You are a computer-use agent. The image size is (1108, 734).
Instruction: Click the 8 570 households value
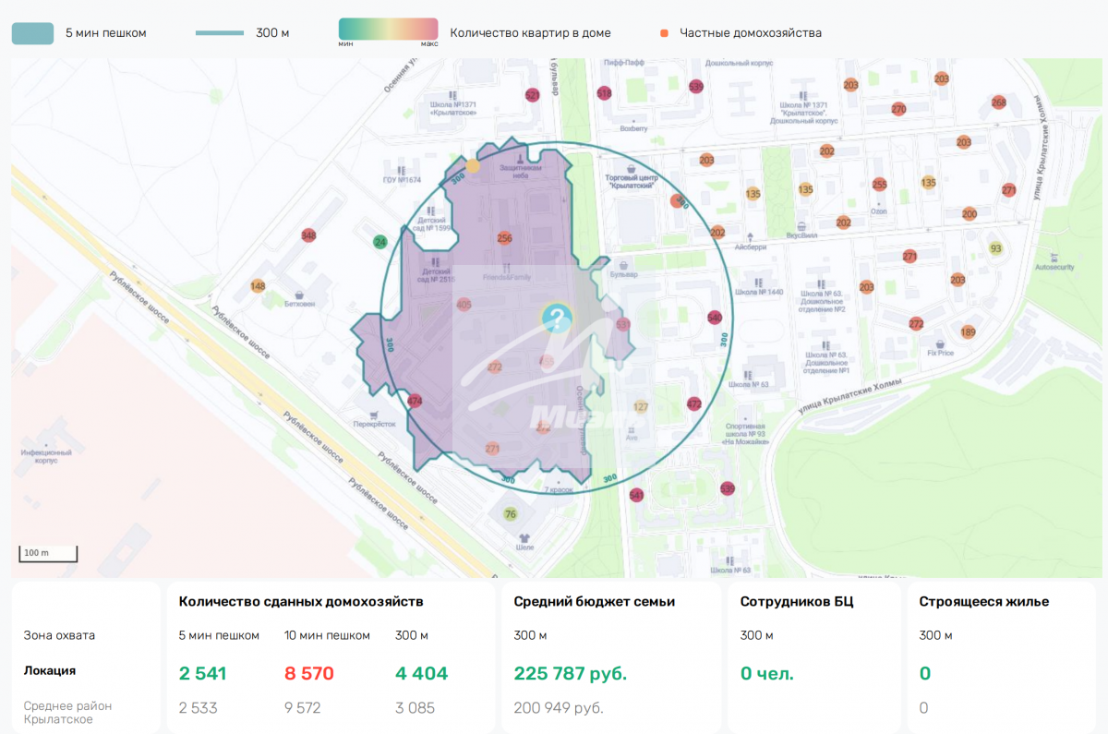[308, 674]
